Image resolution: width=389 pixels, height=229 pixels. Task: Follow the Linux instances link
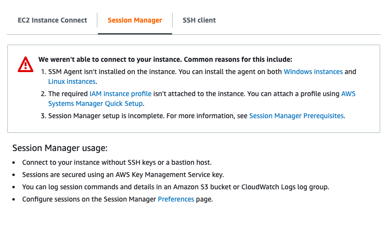tap(72, 82)
